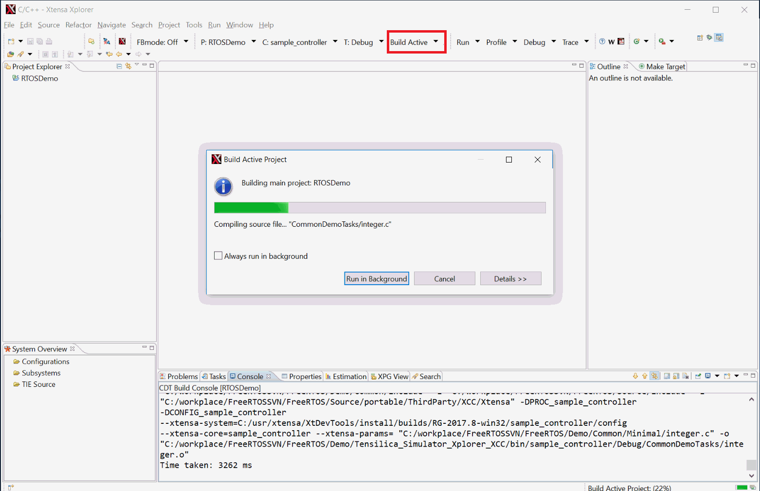This screenshot has width=760, height=491.
Task: Select the C/C++ perspective icon
Action: click(x=719, y=37)
